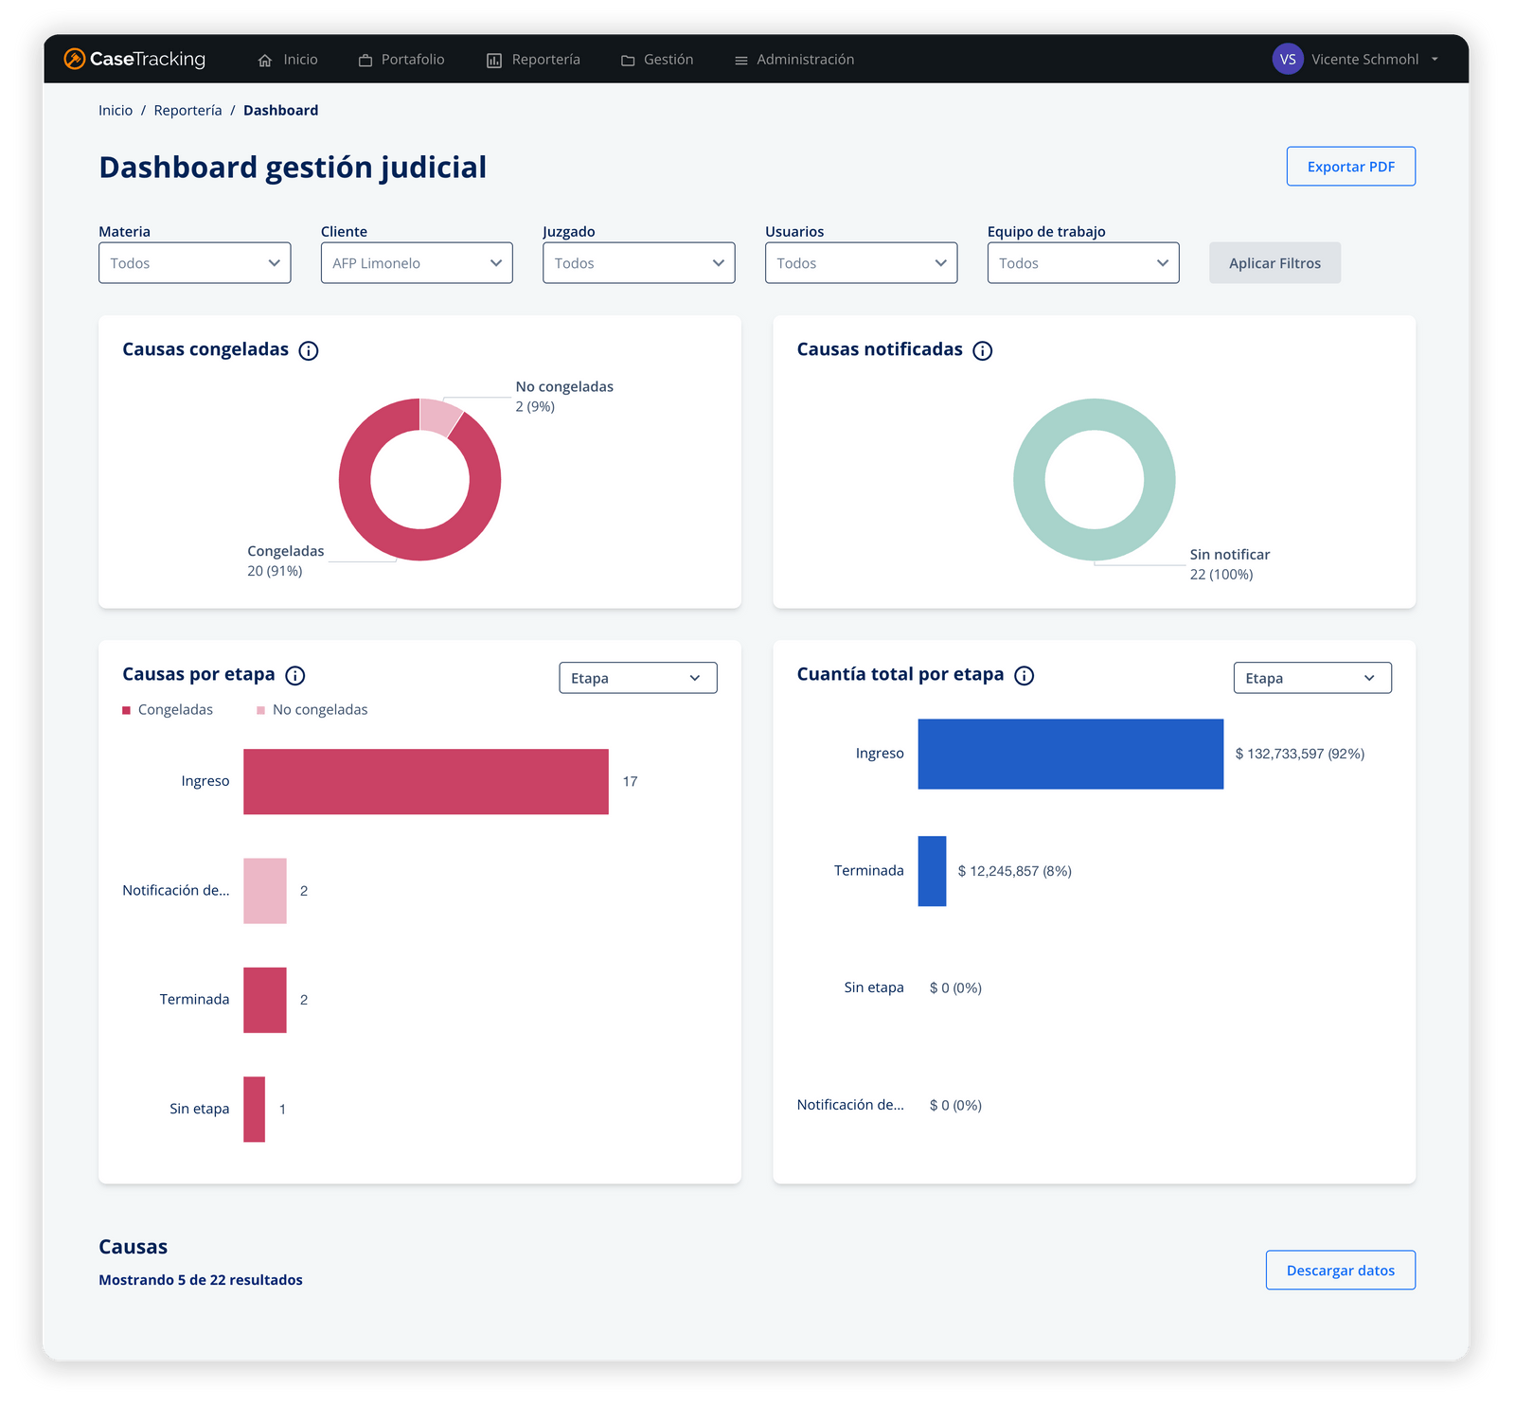Open the Gestión folder icon

tap(627, 59)
